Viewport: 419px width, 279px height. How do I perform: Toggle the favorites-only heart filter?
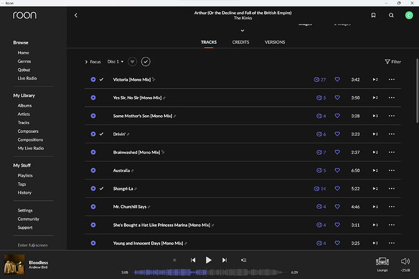tap(132, 62)
